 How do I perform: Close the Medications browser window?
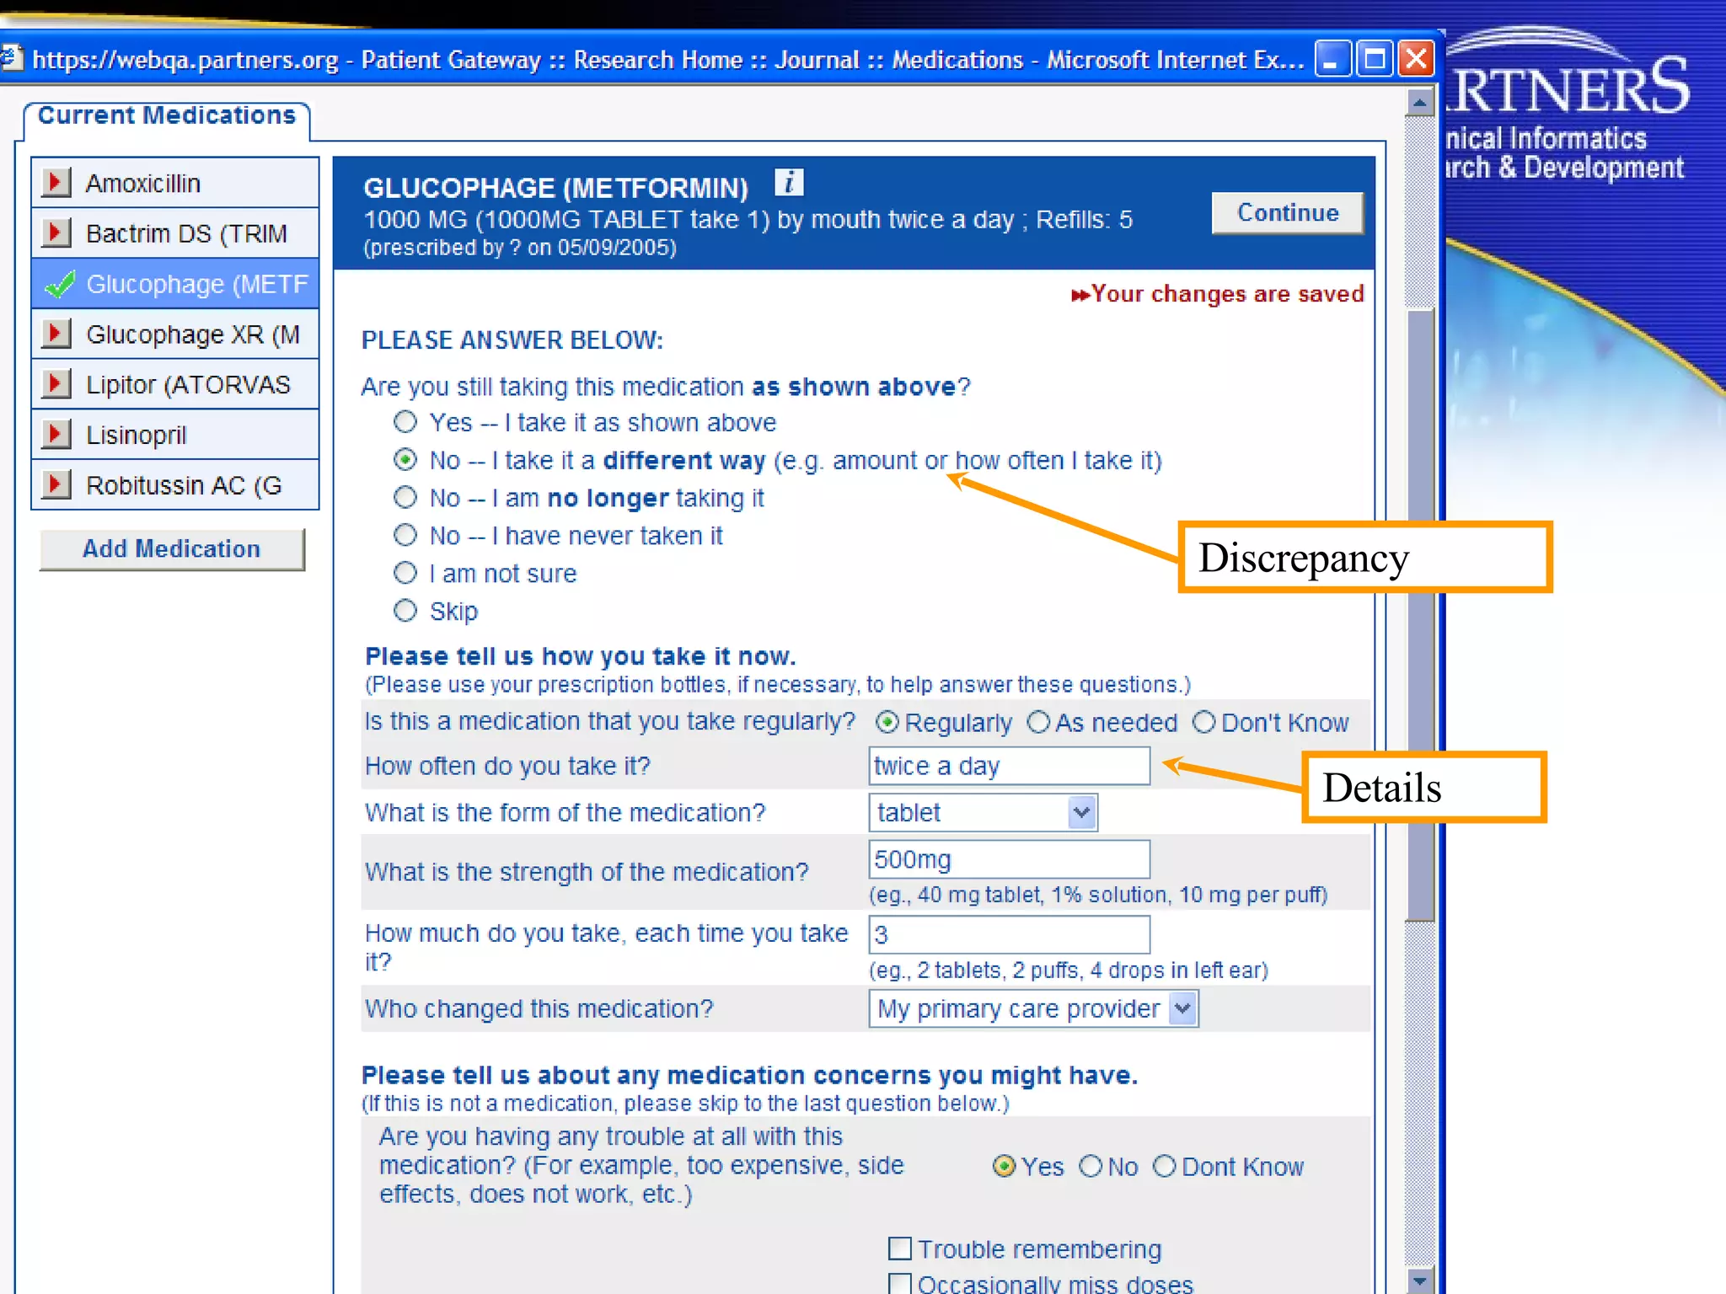point(1416,60)
